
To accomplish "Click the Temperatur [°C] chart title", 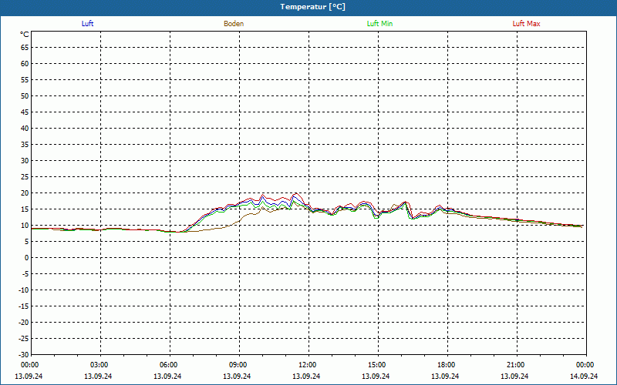I will point(313,7).
